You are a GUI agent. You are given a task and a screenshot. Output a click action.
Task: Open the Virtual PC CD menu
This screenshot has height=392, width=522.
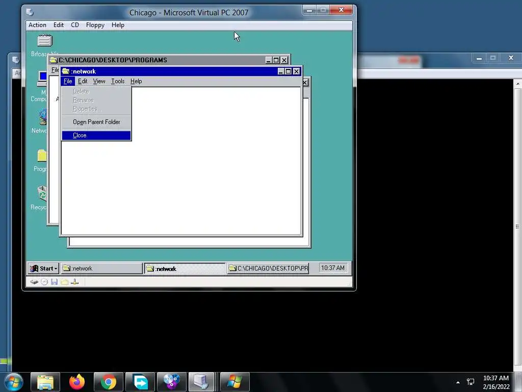(x=75, y=25)
